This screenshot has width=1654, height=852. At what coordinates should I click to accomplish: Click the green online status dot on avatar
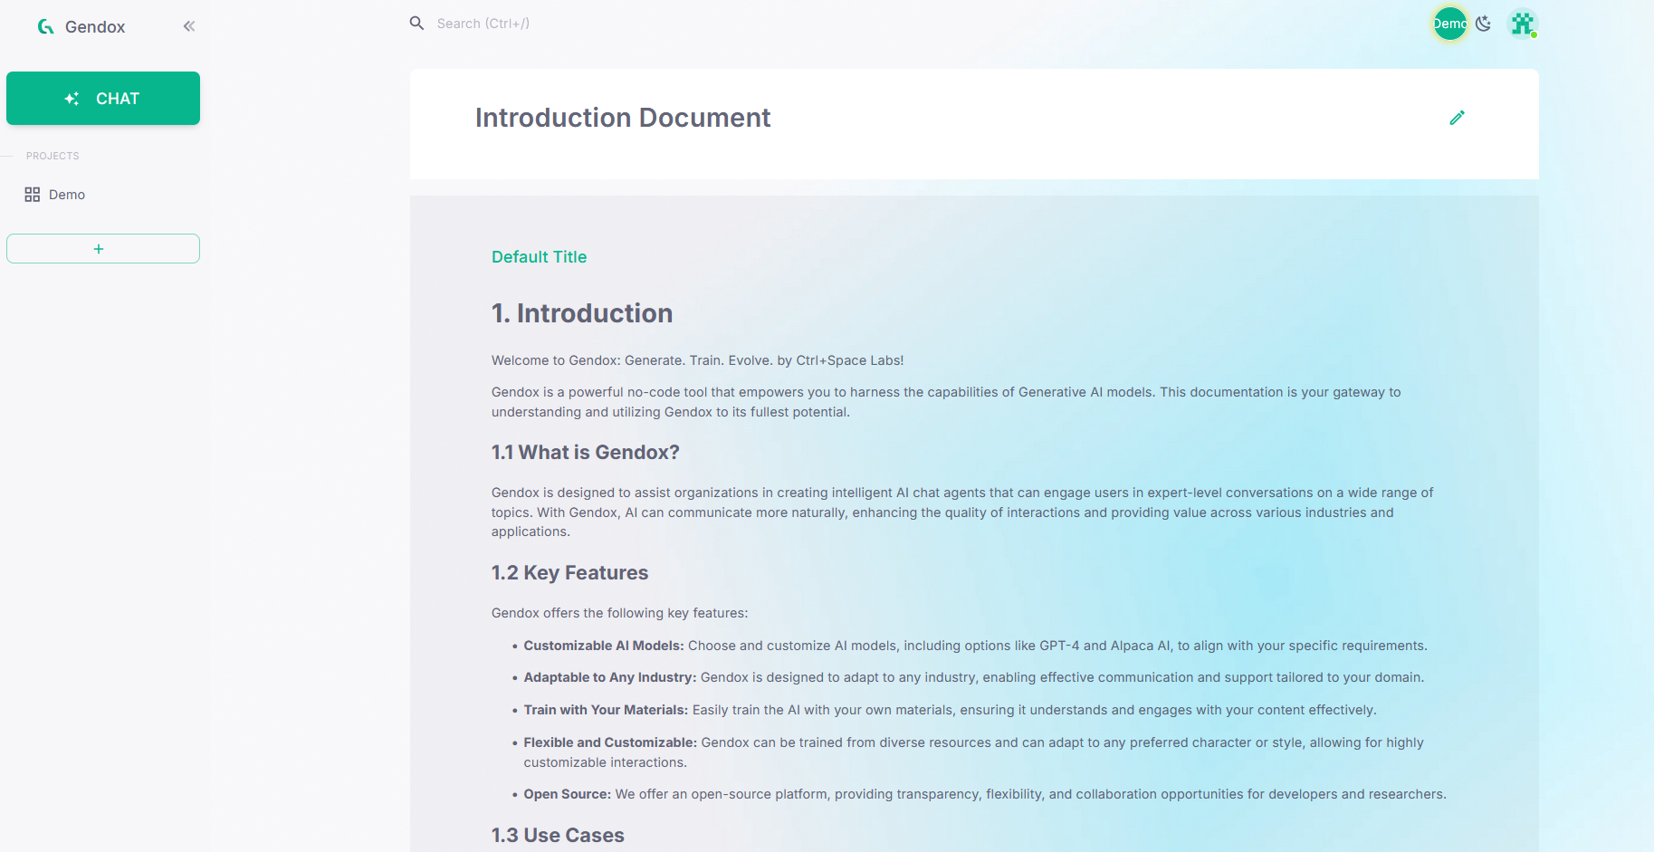point(1535,36)
